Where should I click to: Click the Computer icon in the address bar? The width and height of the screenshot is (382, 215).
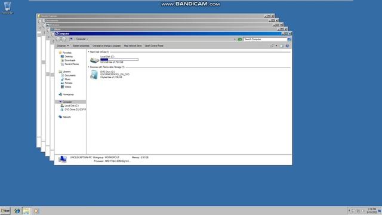[x=72, y=39]
